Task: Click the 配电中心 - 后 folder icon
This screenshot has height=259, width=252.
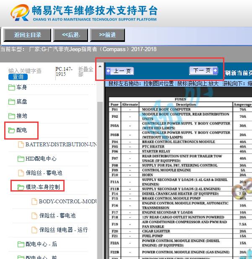Action: coord(21,244)
